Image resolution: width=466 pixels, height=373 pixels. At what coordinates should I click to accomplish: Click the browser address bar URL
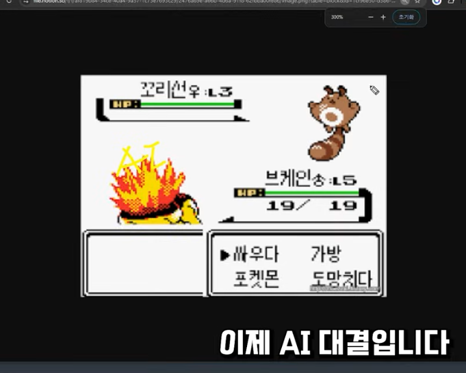point(214,1)
